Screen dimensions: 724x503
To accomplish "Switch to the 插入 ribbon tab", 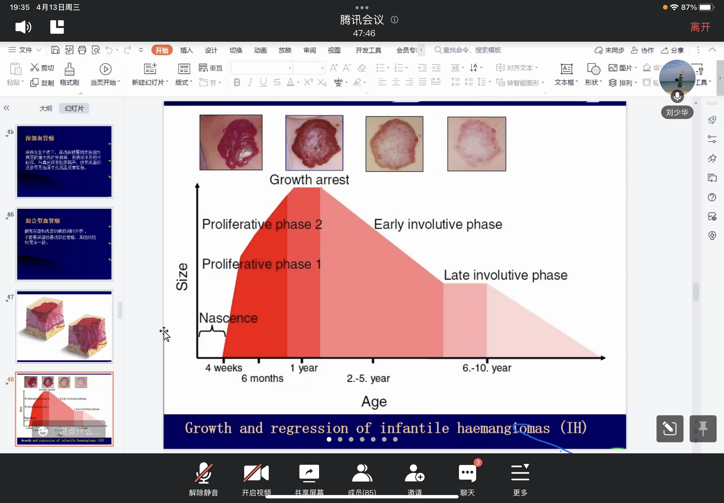I will pos(186,50).
